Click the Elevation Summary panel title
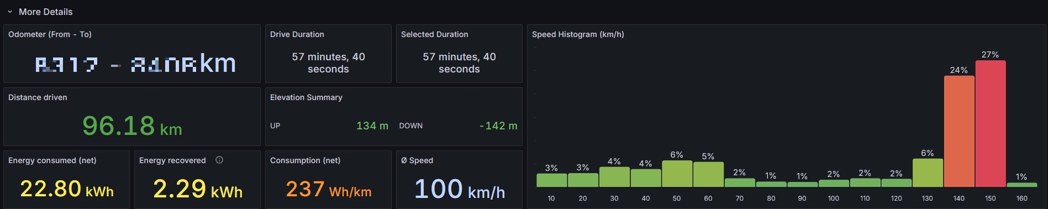Screen dimensions: 1048x209 pyautogui.click(x=306, y=97)
